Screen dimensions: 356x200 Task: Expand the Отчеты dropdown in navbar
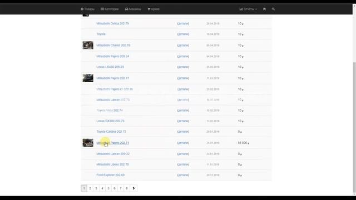tap(248, 9)
